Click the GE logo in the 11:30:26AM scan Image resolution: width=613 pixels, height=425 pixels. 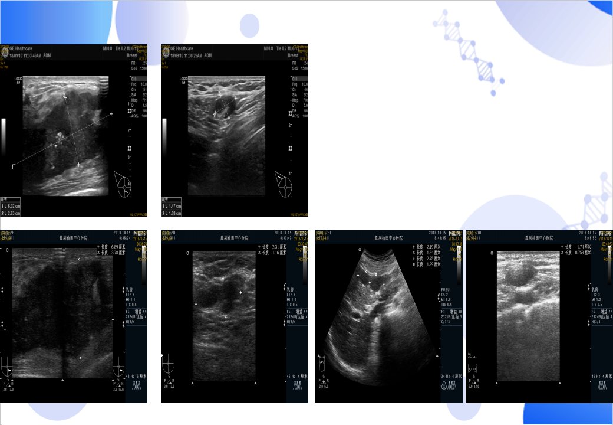(166, 51)
